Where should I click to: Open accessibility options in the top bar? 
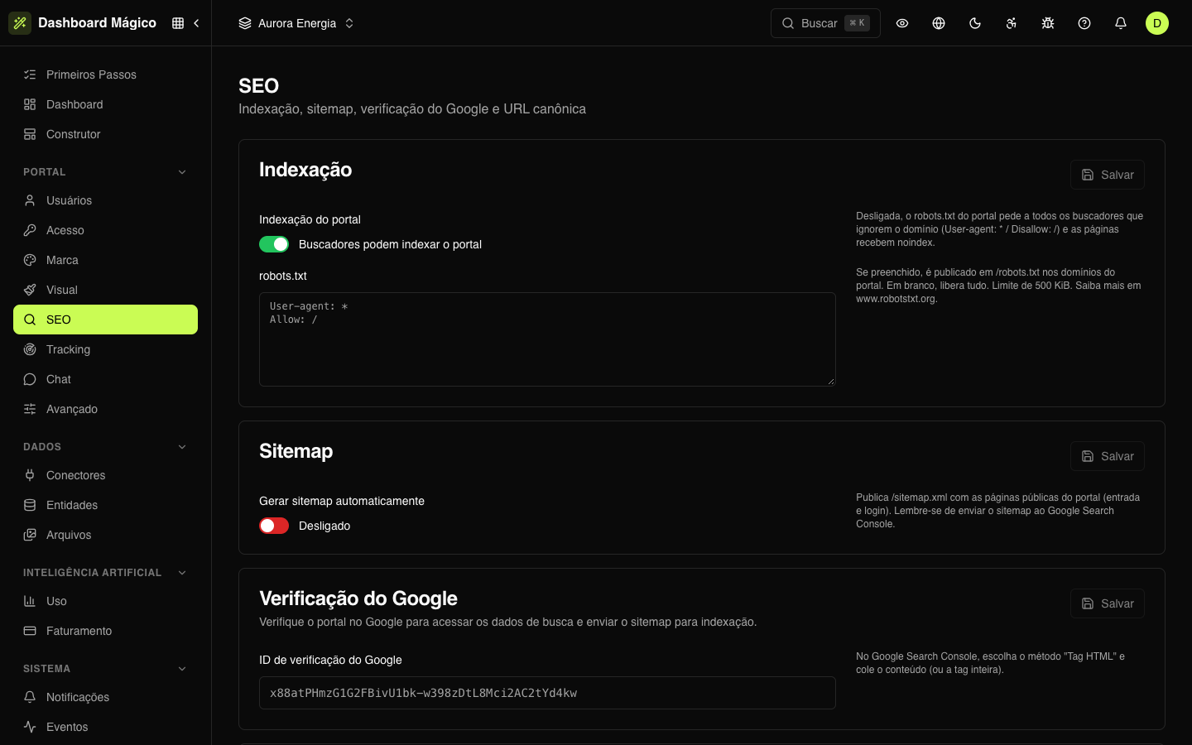click(1012, 23)
